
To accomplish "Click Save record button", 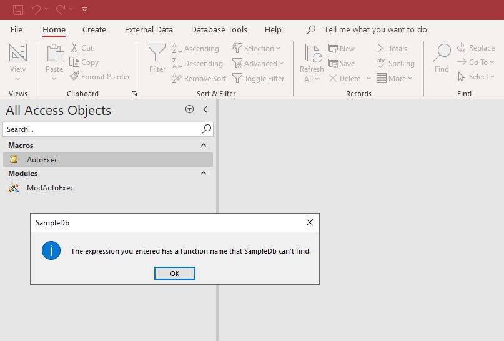I will pyautogui.click(x=341, y=63).
